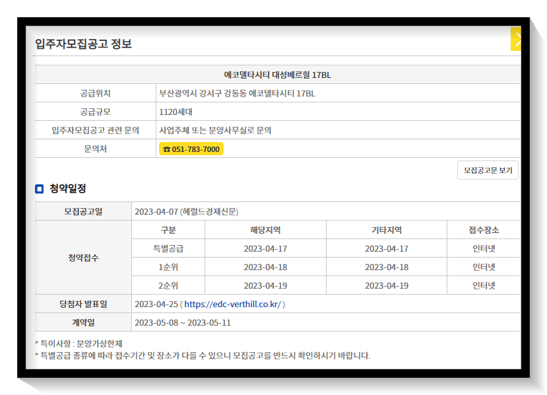Open the 모집공고문 보기 button
This screenshot has height=395, width=547.
pos(488,170)
